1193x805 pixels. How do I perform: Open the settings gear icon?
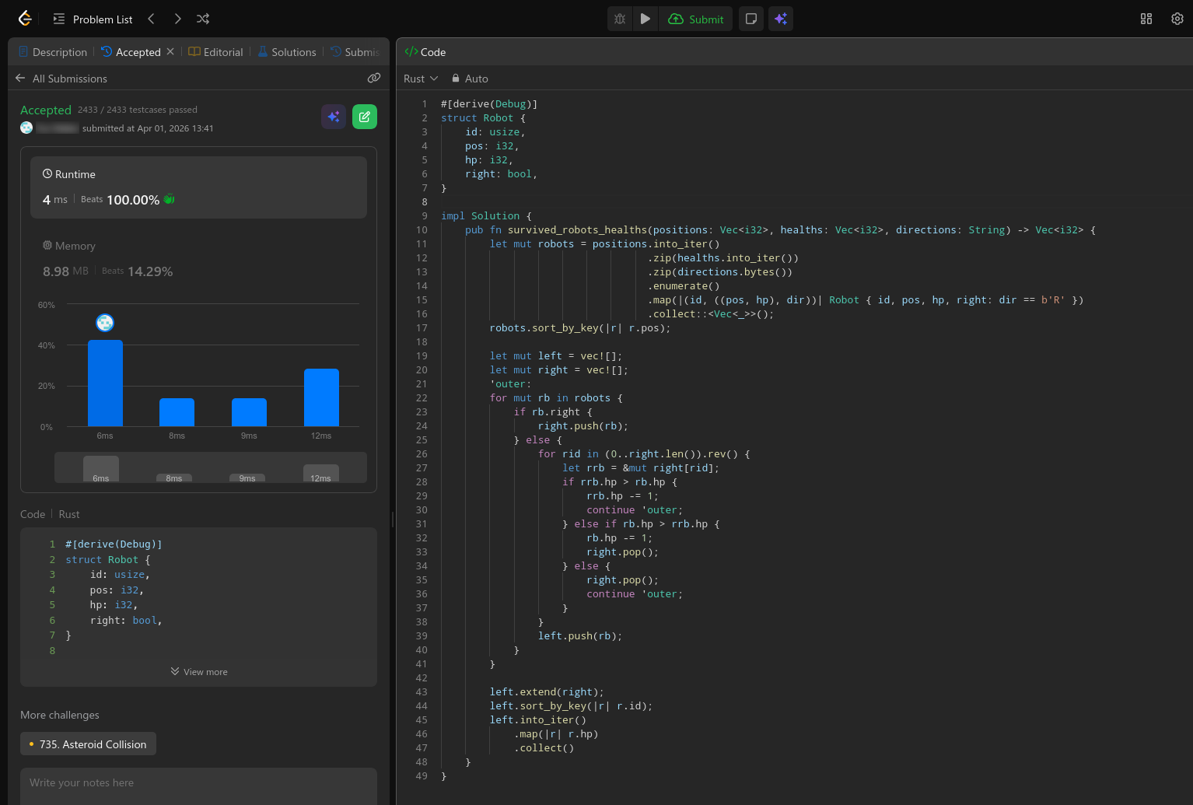(x=1177, y=19)
